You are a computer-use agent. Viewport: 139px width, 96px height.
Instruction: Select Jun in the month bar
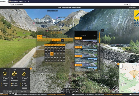54,40
